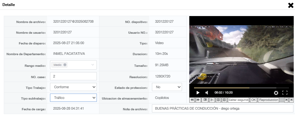Click the file name 3201220127@2025082708
295x115 pixels.
pos(73,21)
